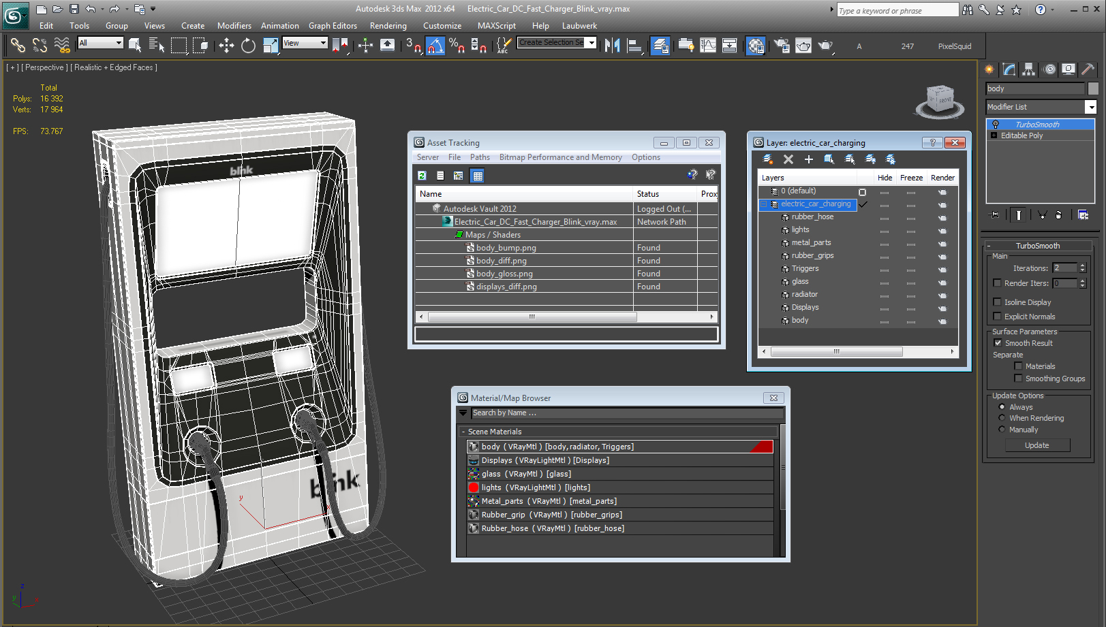Open Manage Layers from main toolbar
Viewport: 1106px width, 627px height.
pos(660,46)
